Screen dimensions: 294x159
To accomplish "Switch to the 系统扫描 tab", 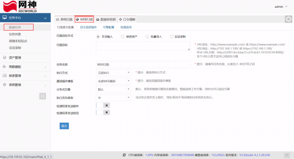I will coord(64,19).
